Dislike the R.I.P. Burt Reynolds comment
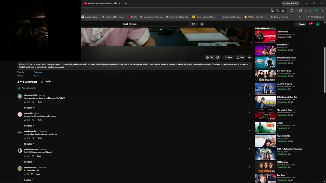 pyautogui.click(x=32, y=174)
